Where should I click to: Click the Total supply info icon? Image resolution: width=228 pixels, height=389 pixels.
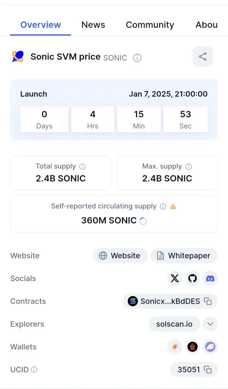[83, 167]
